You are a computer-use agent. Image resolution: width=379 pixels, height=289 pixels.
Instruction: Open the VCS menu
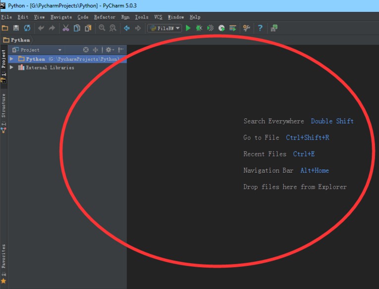pyautogui.click(x=158, y=17)
